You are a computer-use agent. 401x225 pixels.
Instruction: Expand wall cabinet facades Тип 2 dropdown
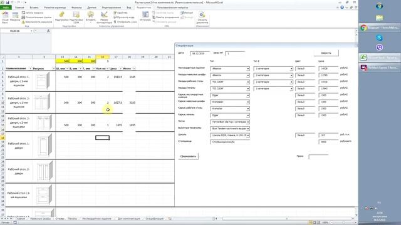[291, 76]
